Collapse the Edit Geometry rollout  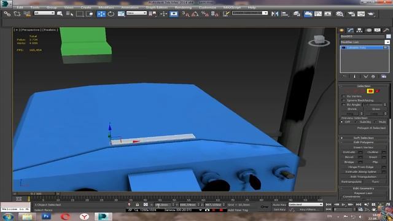point(364,188)
